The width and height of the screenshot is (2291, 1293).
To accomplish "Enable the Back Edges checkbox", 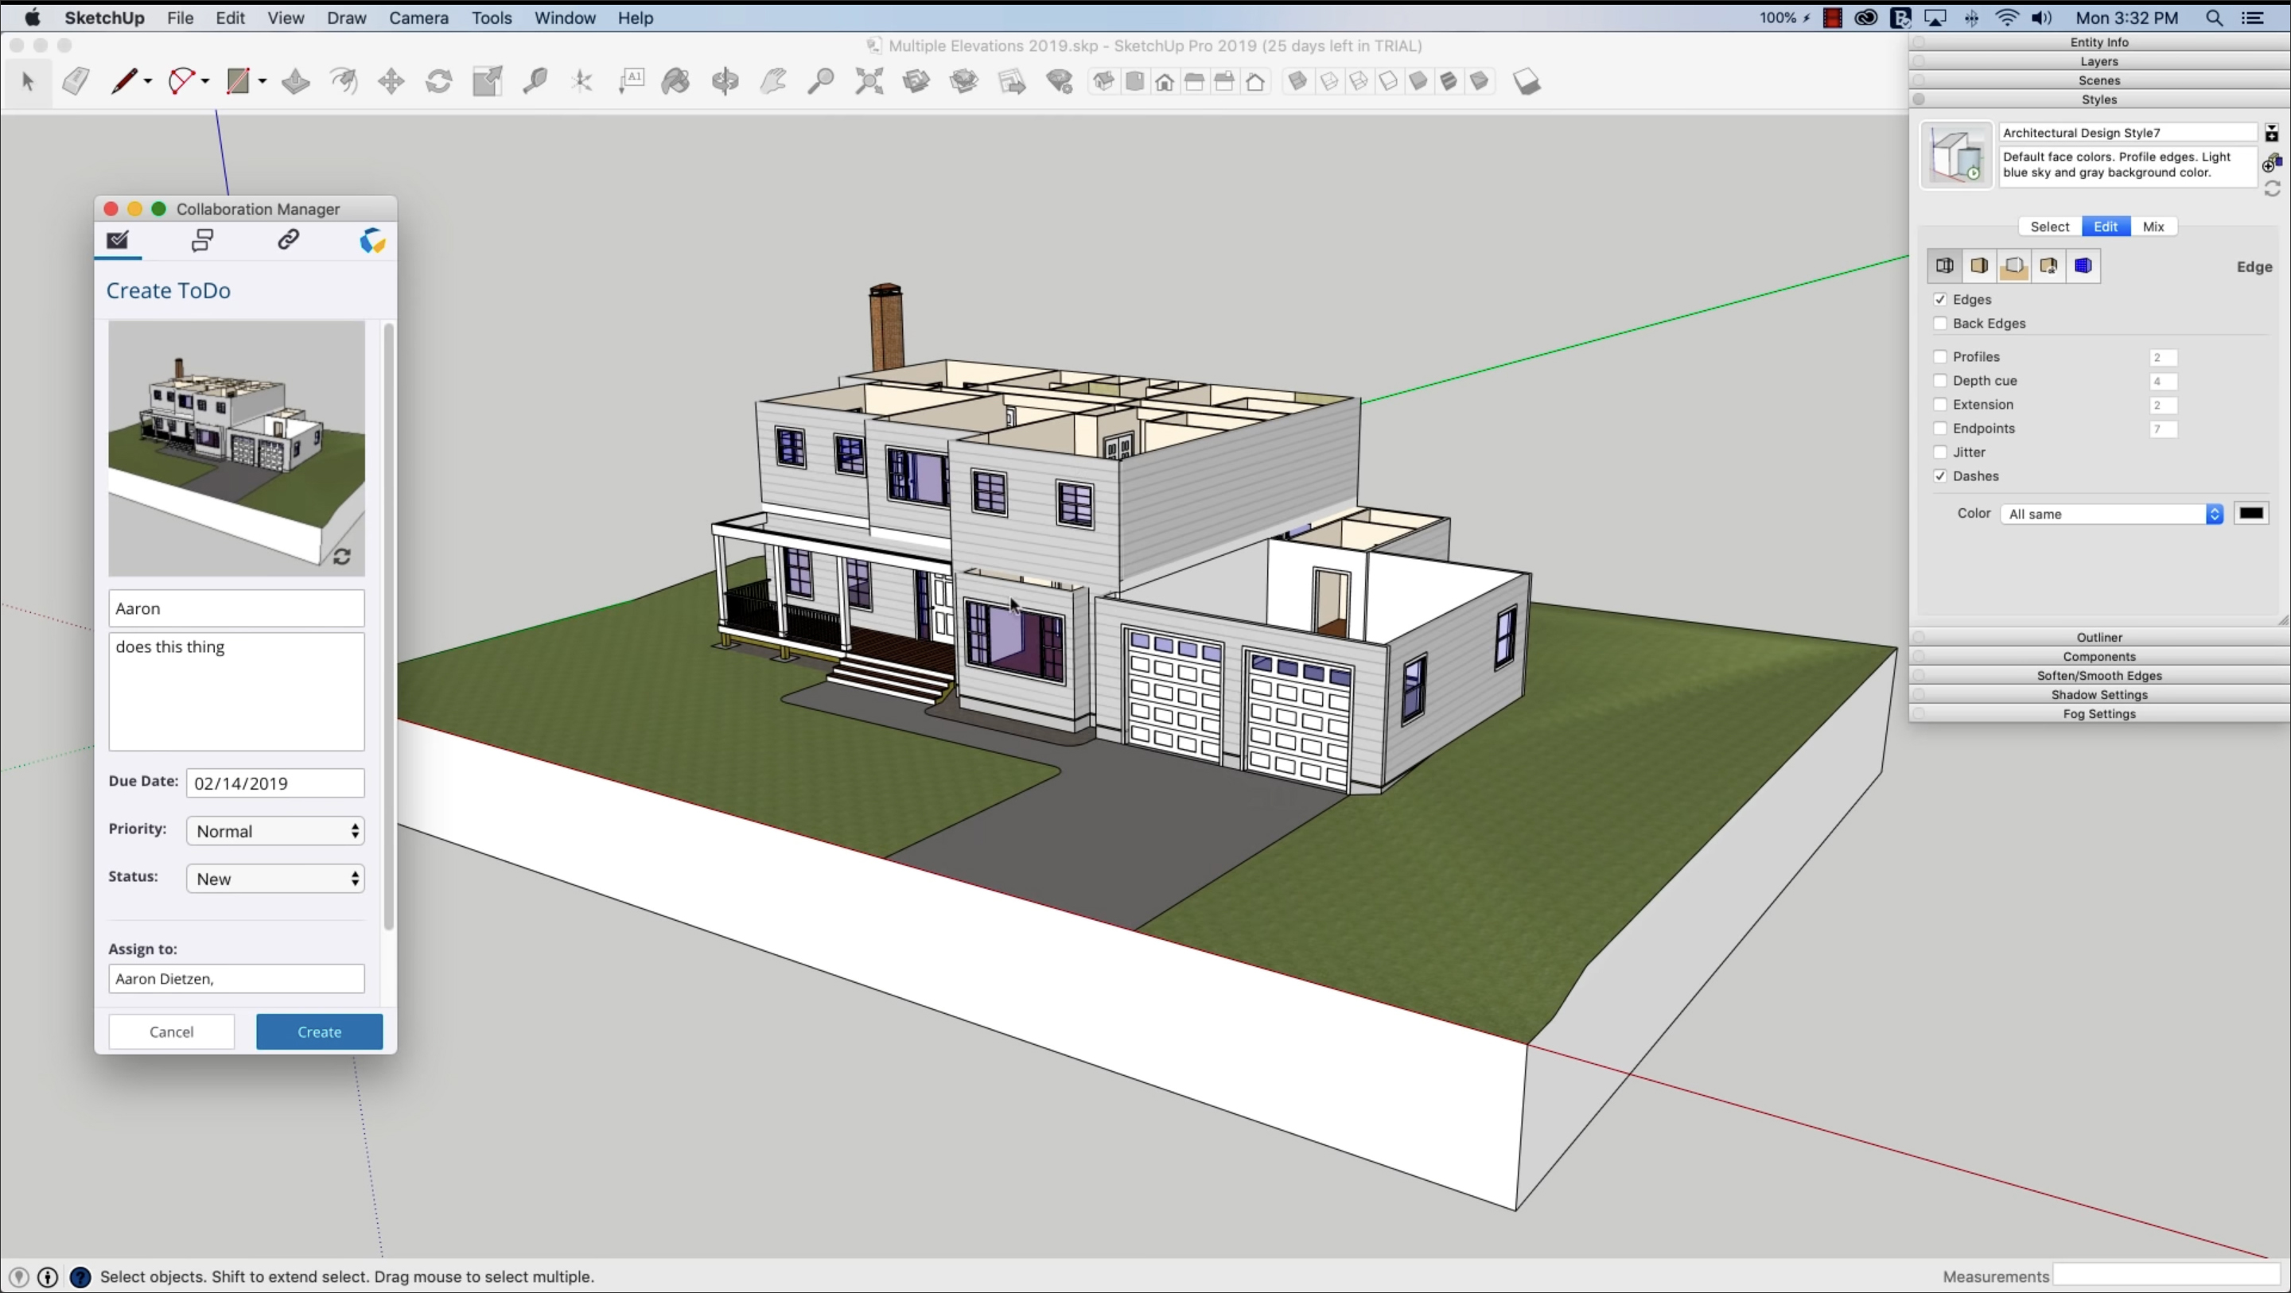I will pyautogui.click(x=1941, y=324).
